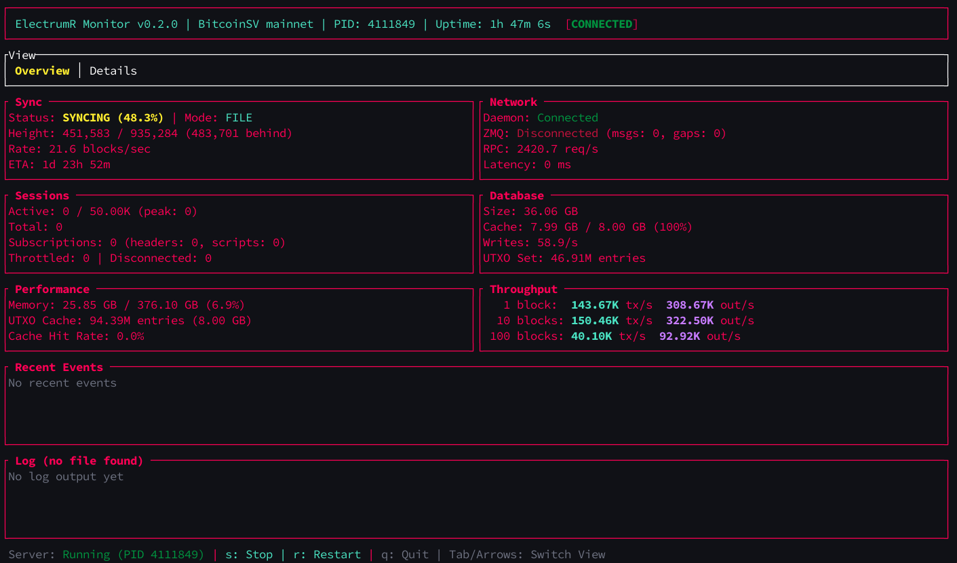Select the Overview tab
Viewport: 957px width, 563px height.
(x=42, y=71)
